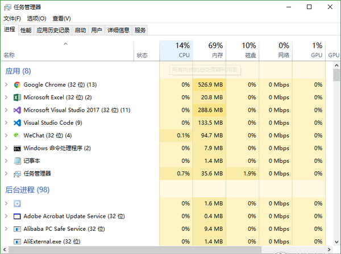Viewport: 341px width, 254px height.
Task: Sort by the 14% CPU column header
Action: (176, 51)
